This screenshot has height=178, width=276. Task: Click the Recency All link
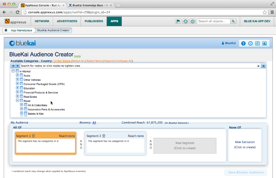pos(94,123)
